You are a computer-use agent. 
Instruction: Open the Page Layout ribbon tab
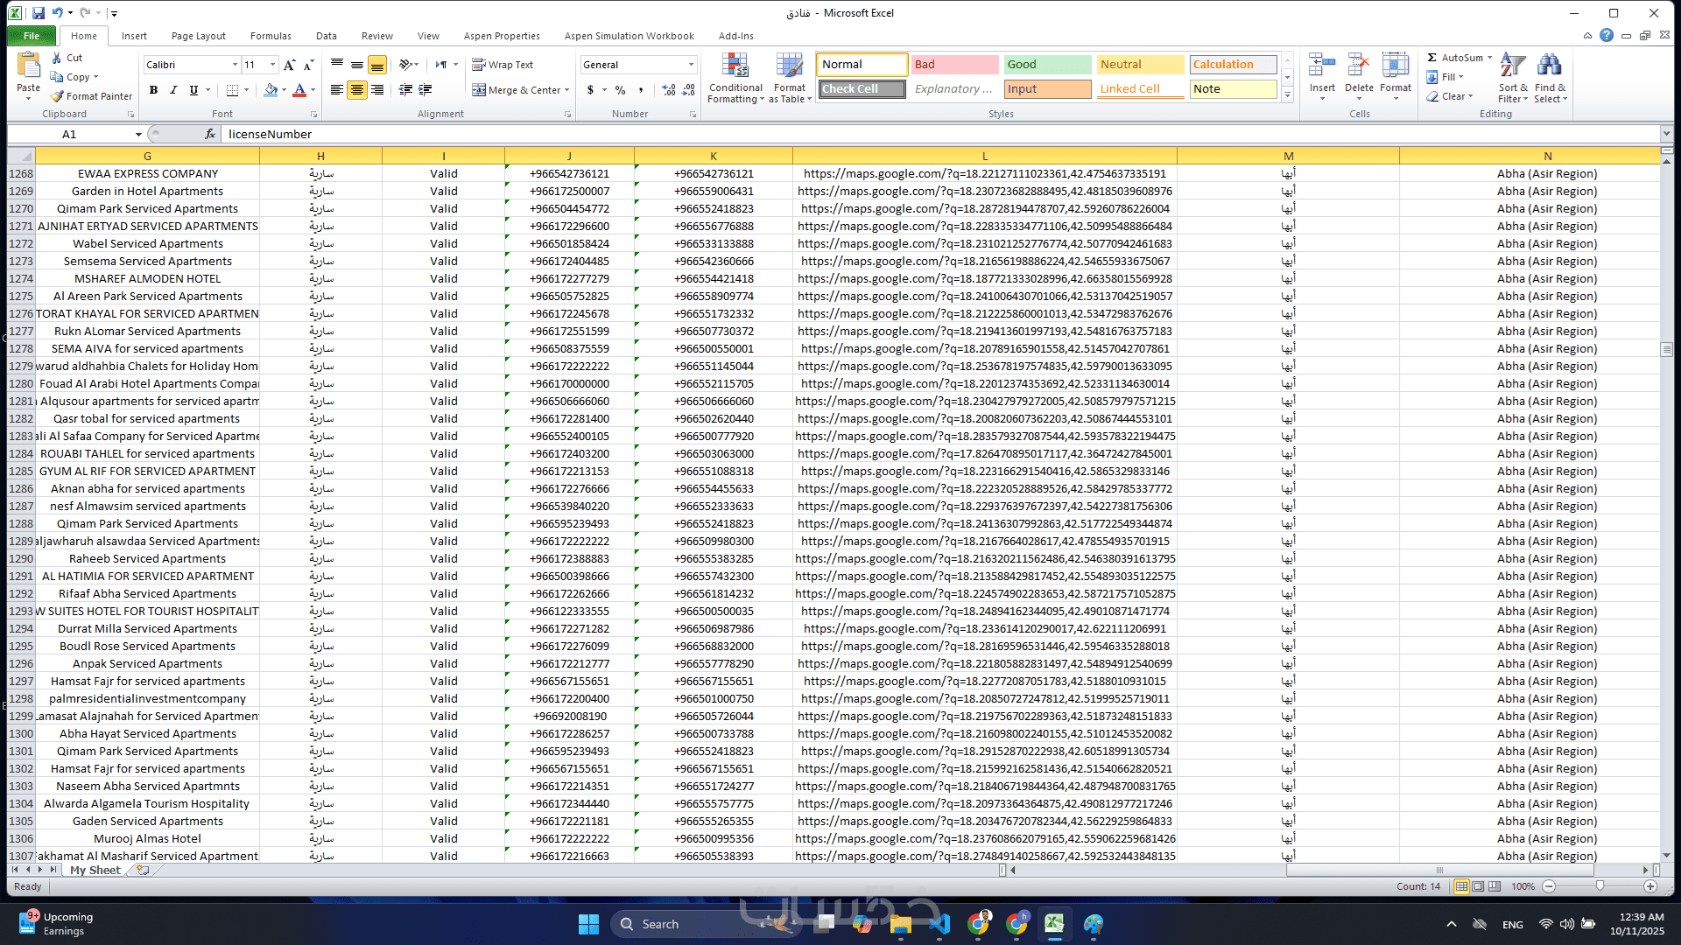coord(198,36)
